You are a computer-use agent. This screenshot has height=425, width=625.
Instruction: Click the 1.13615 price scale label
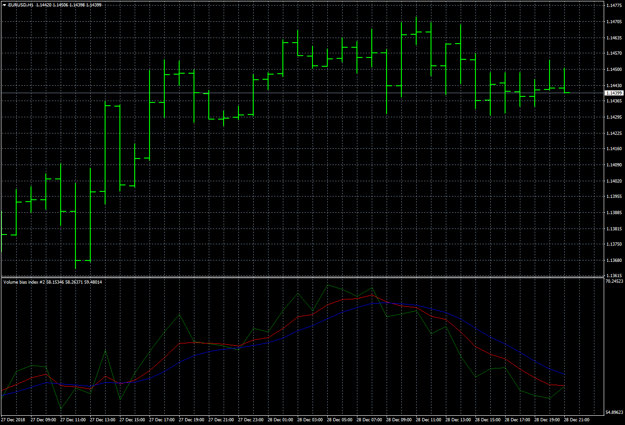pos(613,276)
